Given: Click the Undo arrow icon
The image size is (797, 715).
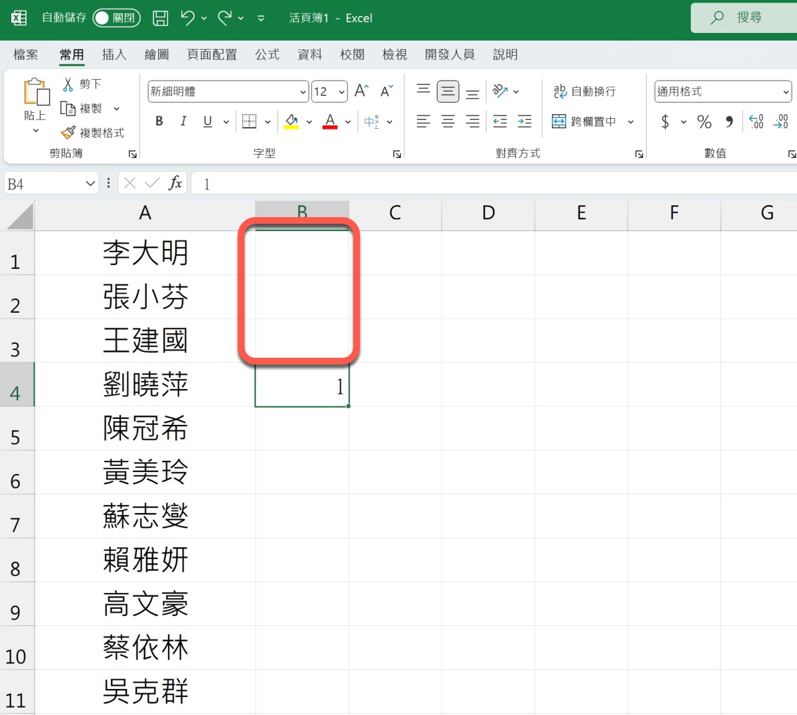Looking at the screenshot, I should [188, 18].
